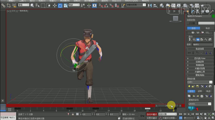Screen dimensions: 215x120
Task: Toggle Window/Crossing selection icon
Action: (48, 5)
